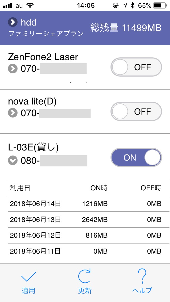The height and width of the screenshot is (302, 170).
Task: Switch off the L-03E(貸し) toggle
Action: pyautogui.click(x=136, y=158)
